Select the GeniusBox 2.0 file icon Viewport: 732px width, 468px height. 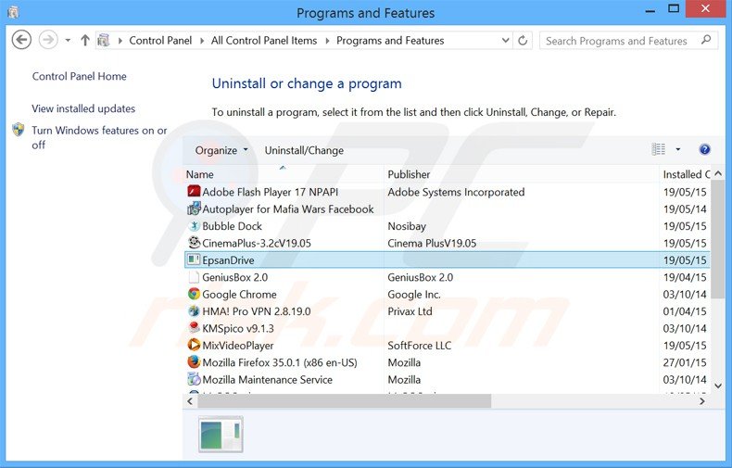[x=194, y=277]
